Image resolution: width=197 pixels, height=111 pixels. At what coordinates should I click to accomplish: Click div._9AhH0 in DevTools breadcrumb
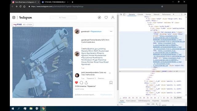tap(178, 98)
